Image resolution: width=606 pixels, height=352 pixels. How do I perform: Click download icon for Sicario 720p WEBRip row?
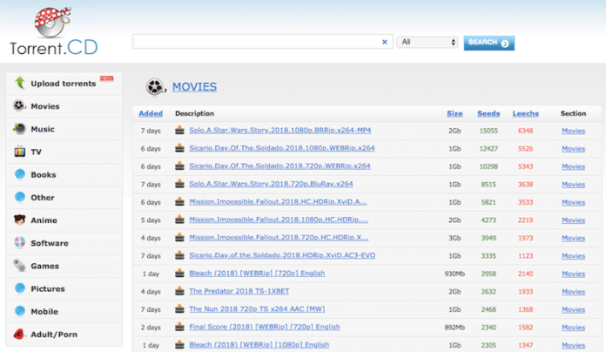tap(179, 166)
